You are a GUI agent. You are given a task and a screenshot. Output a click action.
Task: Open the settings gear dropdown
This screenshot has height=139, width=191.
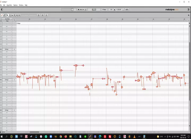coord(189,15)
